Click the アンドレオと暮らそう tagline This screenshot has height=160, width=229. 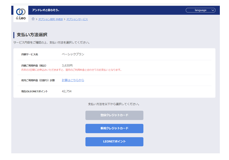[46, 10]
